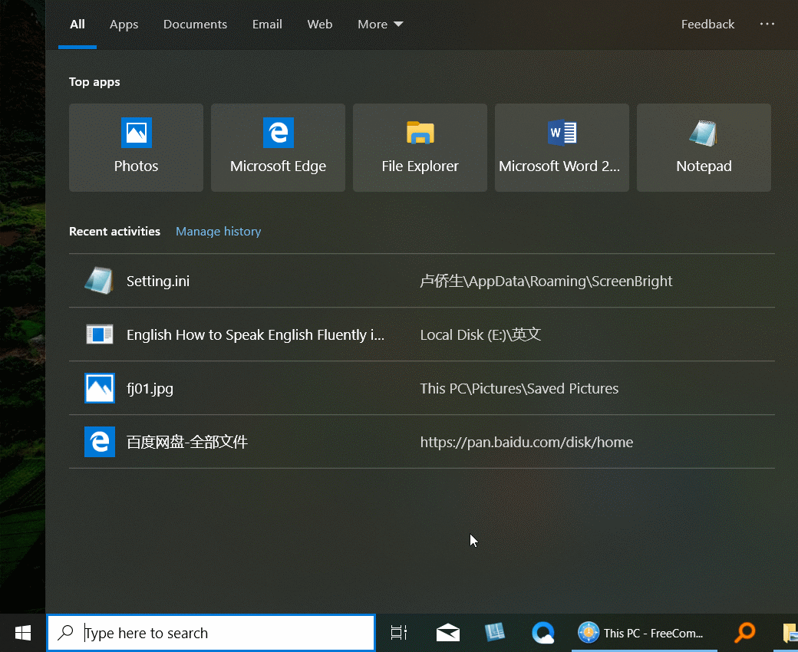Image resolution: width=798 pixels, height=652 pixels.
Task: Open the Notepad tile
Action: pyautogui.click(x=704, y=147)
